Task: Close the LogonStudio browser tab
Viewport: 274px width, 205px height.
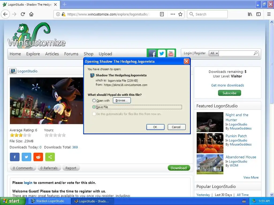Action: point(55,5)
